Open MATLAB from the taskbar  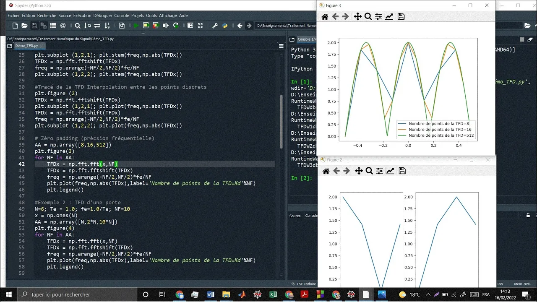point(242,294)
